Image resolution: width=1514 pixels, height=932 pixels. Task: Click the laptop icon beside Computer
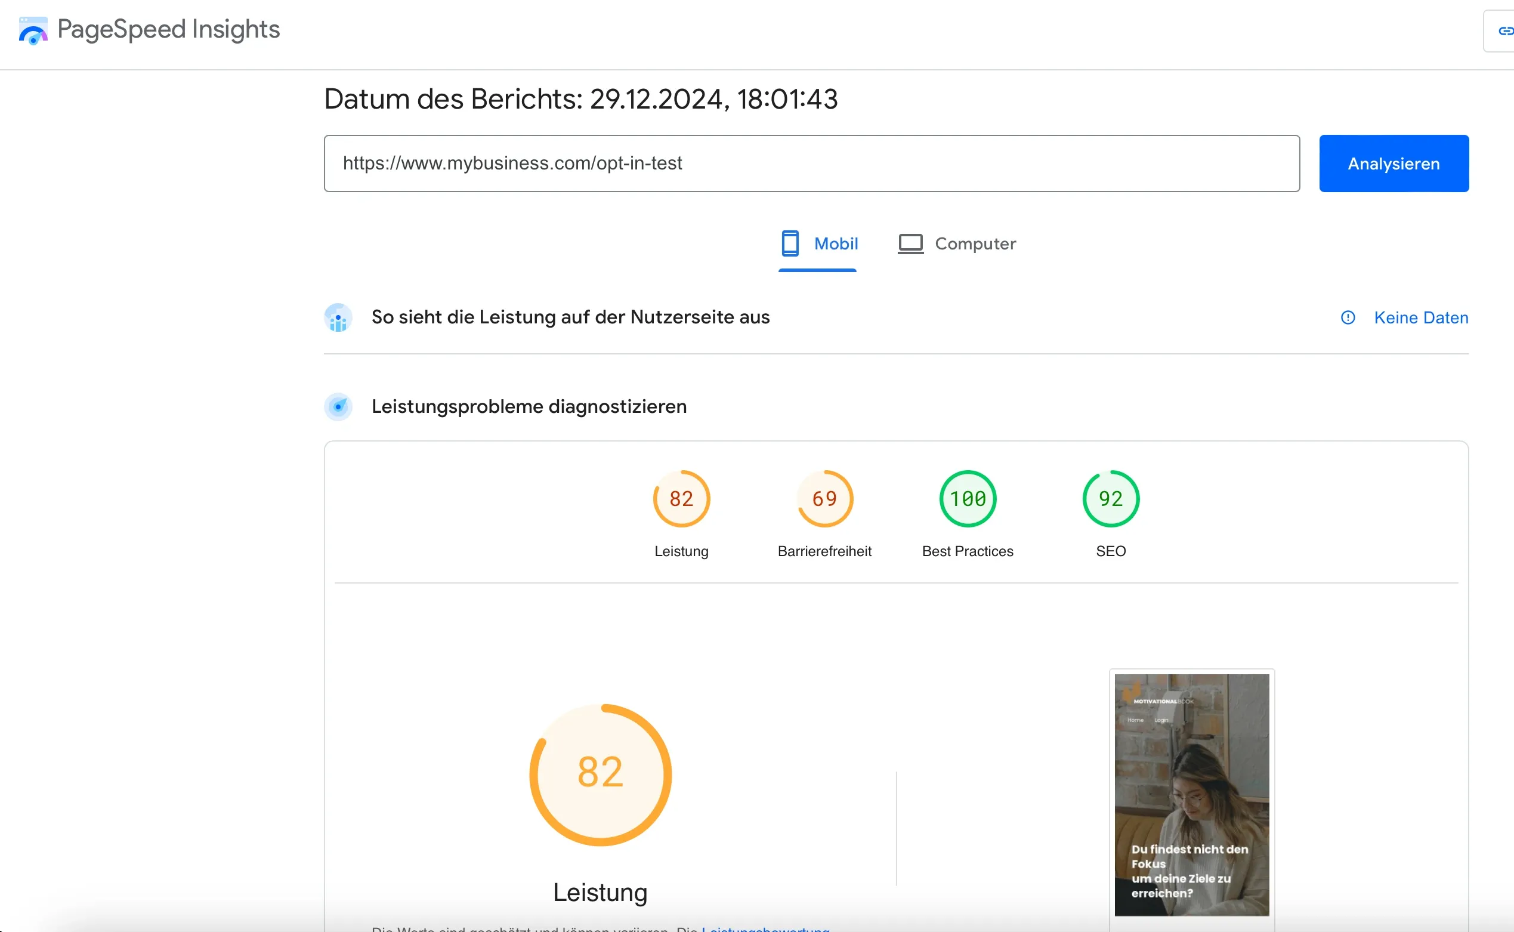[x=911, y=243]
